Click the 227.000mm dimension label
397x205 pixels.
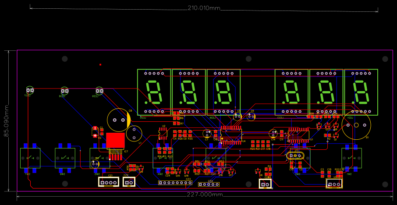(205, 194)
